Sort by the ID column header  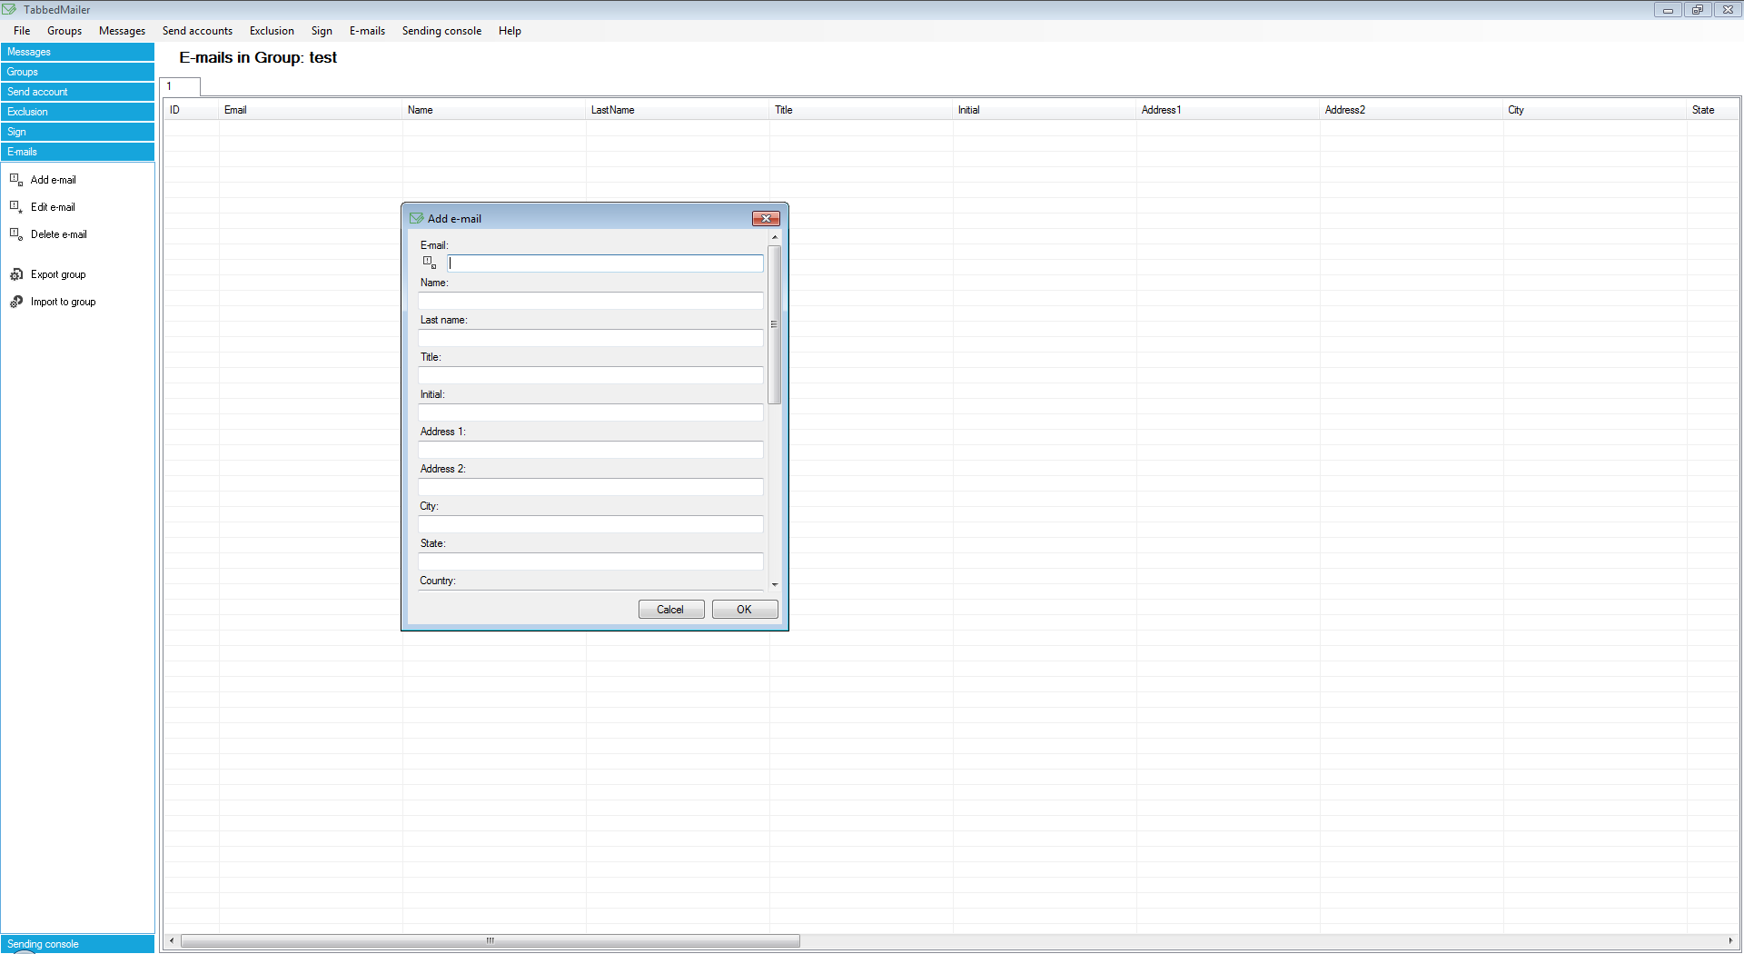(192, 110)
